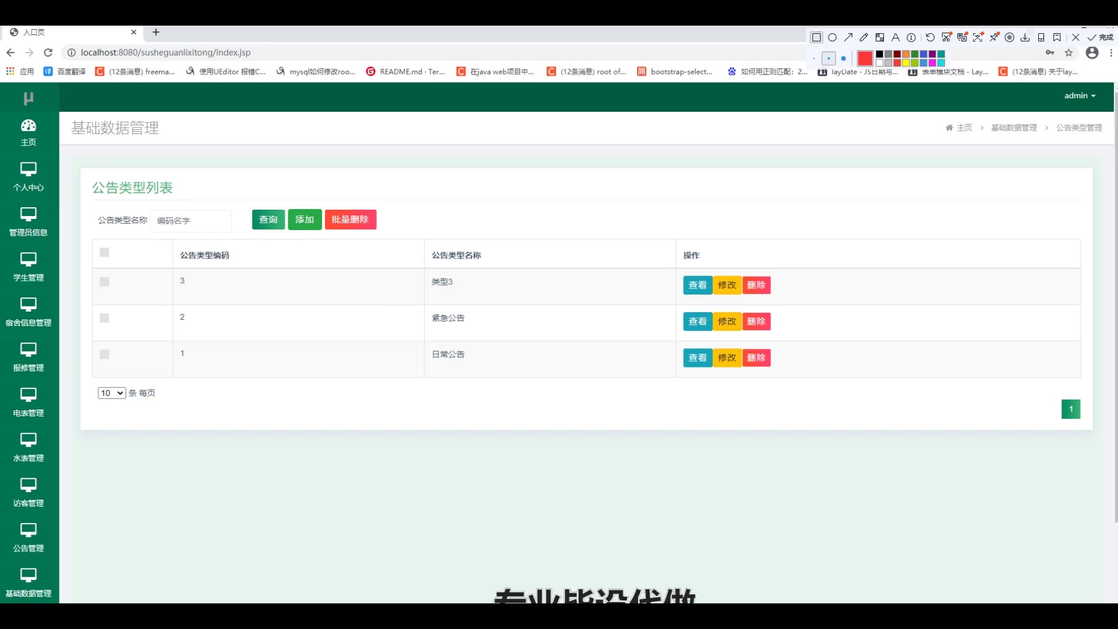Select the circle shape annotation tool
This screenshot has height=629, width=1118.
pos(832,37)
